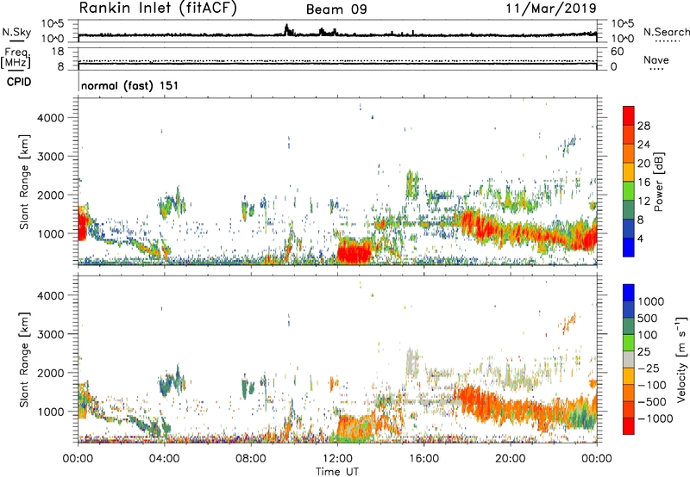
Task: Pick the Velocity segment between -500 and -1000
Action: pos(629,409)
